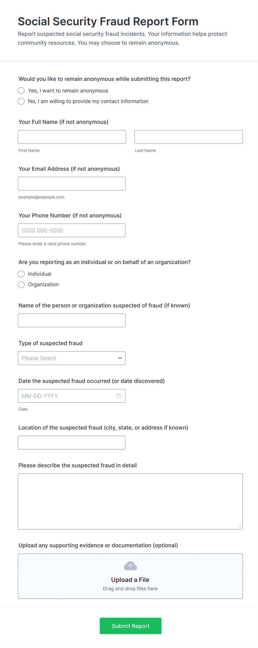This screenshot has height=648, width=258.
Task: Focus the MM-DD-YYYY date input
Action: click(67, 396)
